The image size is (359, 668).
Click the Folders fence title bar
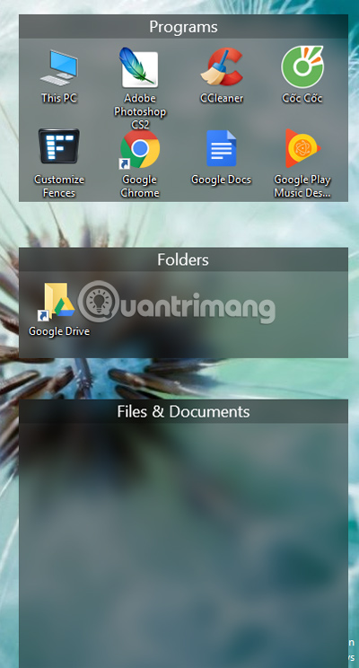[183, 259]
